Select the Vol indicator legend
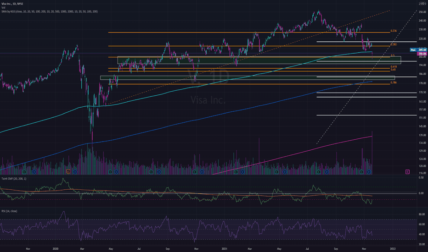This screenshot has height=252, width=428. (3, 8)
